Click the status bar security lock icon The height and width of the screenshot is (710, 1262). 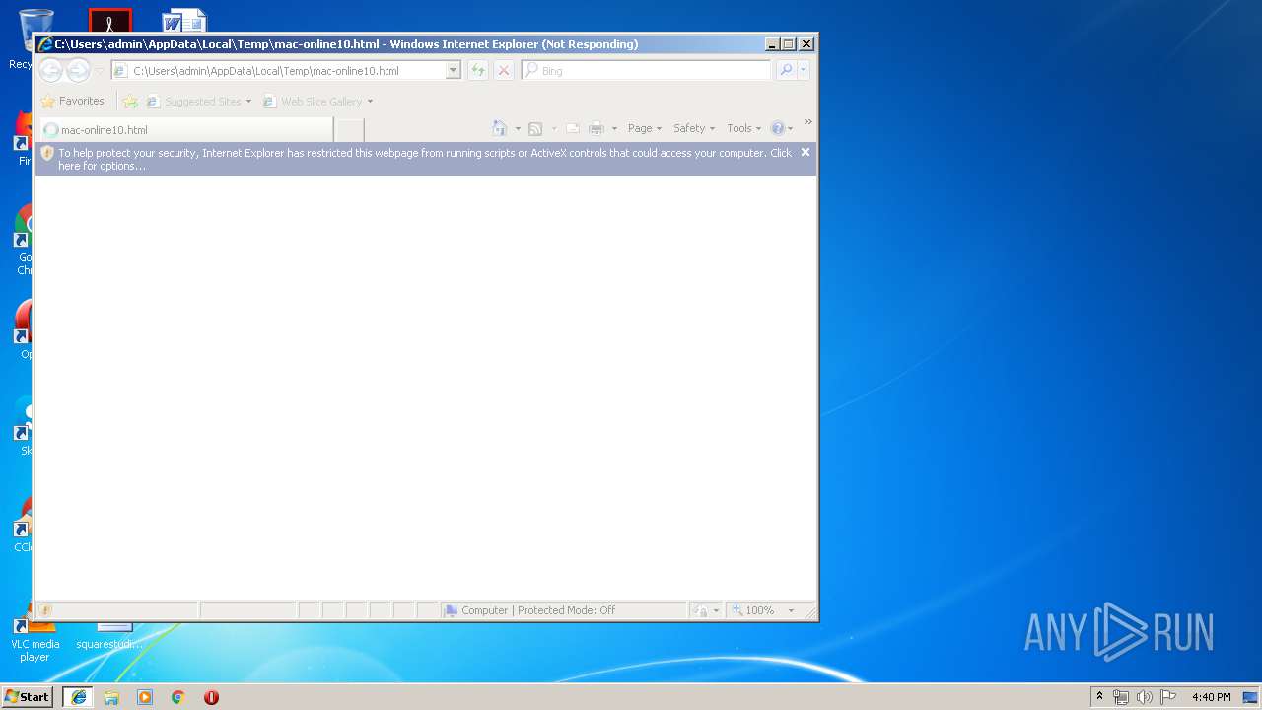700,610
